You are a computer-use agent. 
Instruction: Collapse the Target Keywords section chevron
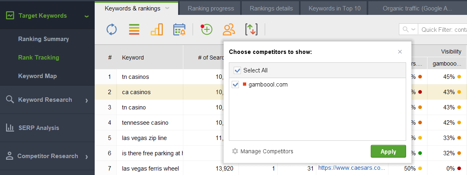[x=87, y=16]
